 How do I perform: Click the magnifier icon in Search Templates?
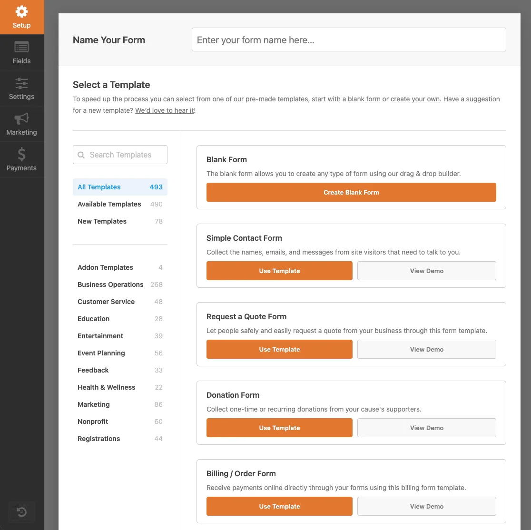click(x=81, y=155)
